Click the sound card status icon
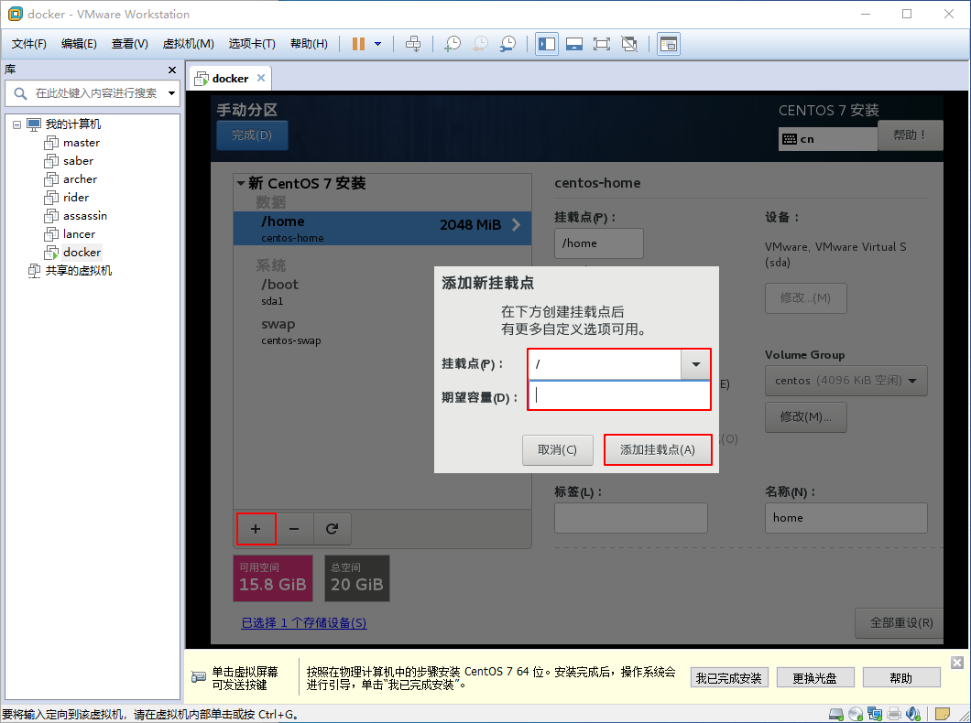The width and height of the screenshot is (971, 723). [x=913, y=714]
